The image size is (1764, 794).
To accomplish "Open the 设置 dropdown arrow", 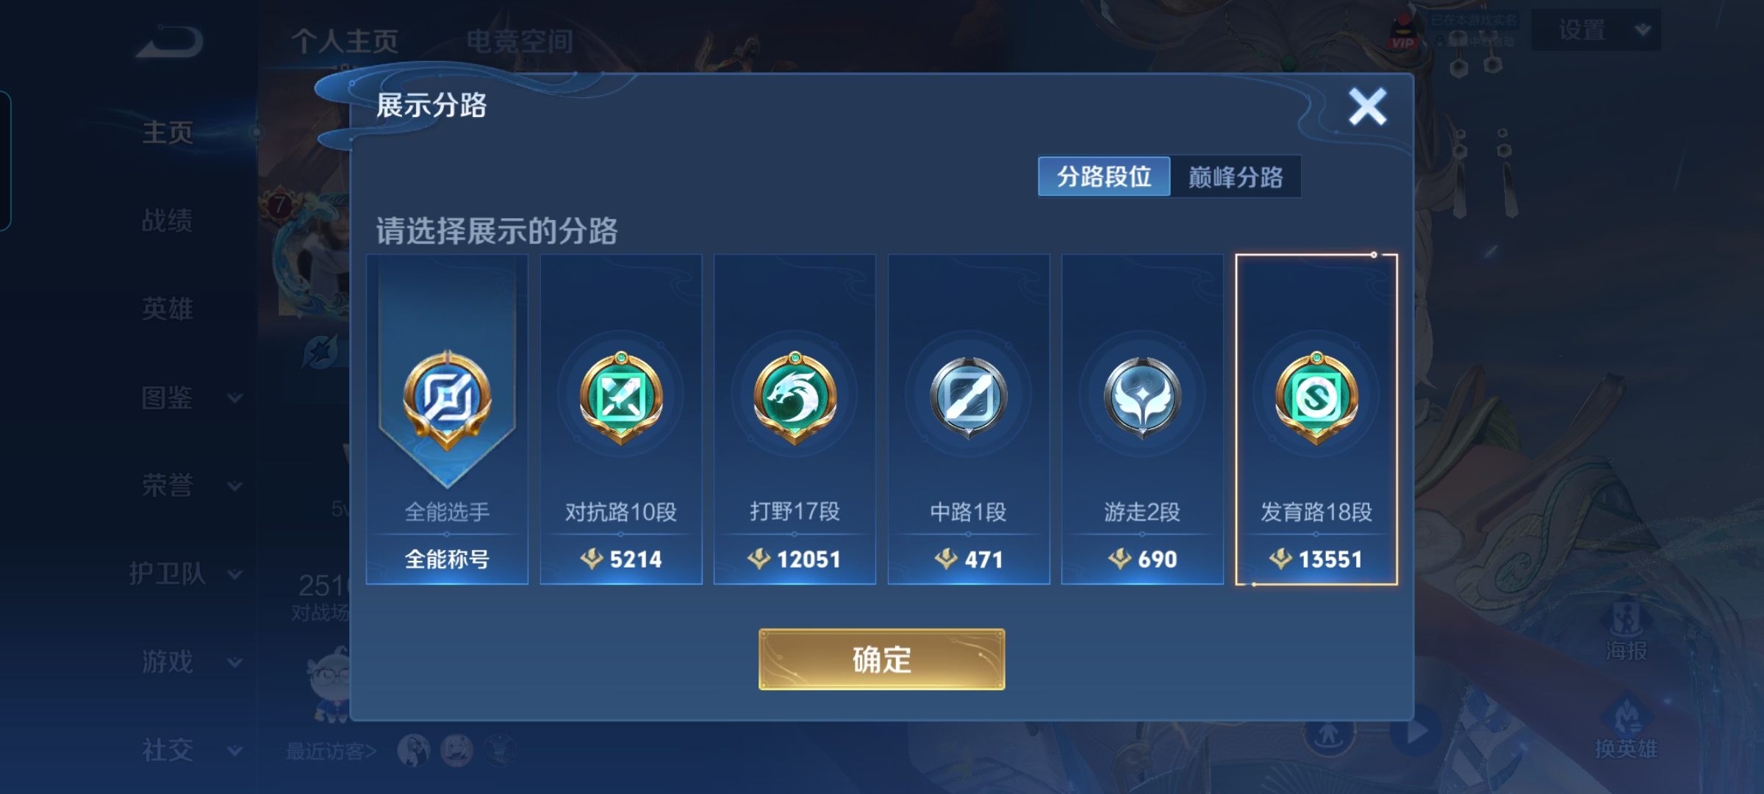I will pyautogui.click(x=1643, y=30).
